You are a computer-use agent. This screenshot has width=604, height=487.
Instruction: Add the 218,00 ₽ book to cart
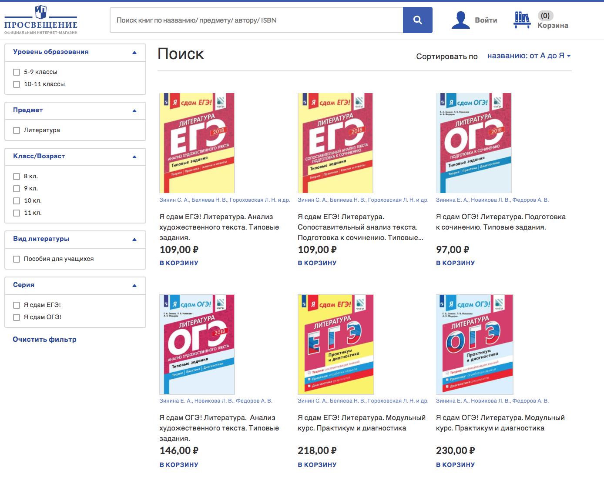pyautogui.click(x=317, y=465)
